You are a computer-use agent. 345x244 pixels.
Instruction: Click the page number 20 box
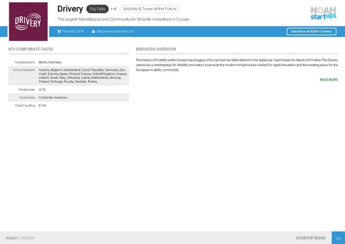click(338, 238)
